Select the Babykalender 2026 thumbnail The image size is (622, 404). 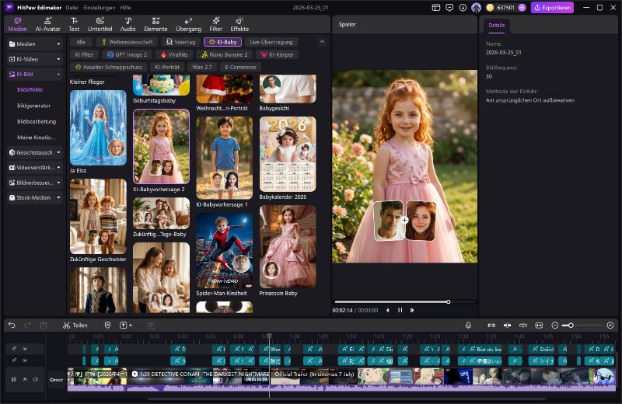click(x=288, y=155)
